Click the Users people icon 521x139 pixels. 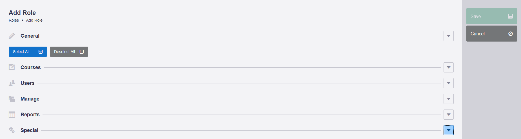(12, 83)
